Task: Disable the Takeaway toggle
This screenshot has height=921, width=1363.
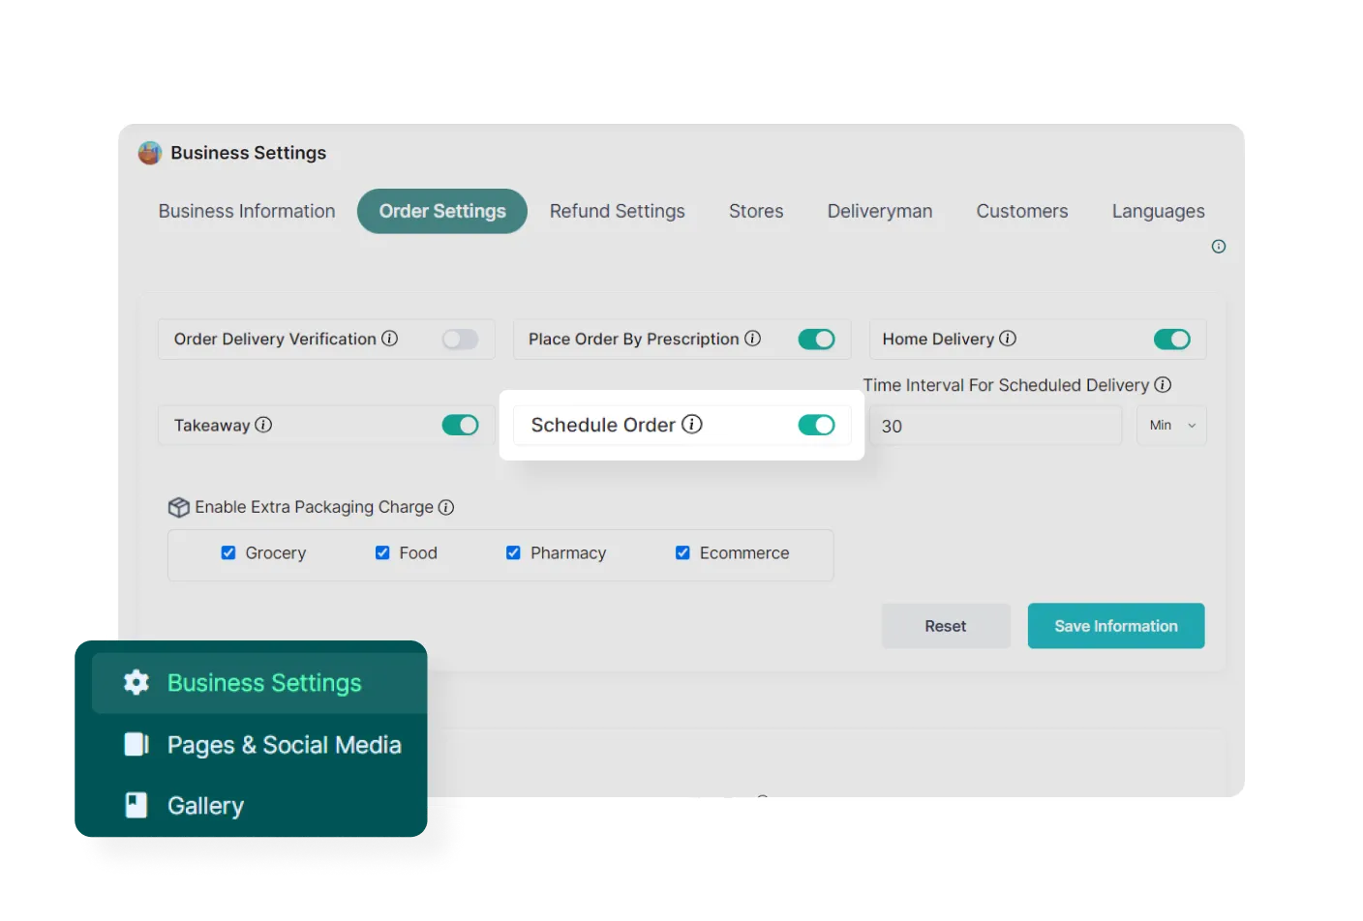Action: 460,426
